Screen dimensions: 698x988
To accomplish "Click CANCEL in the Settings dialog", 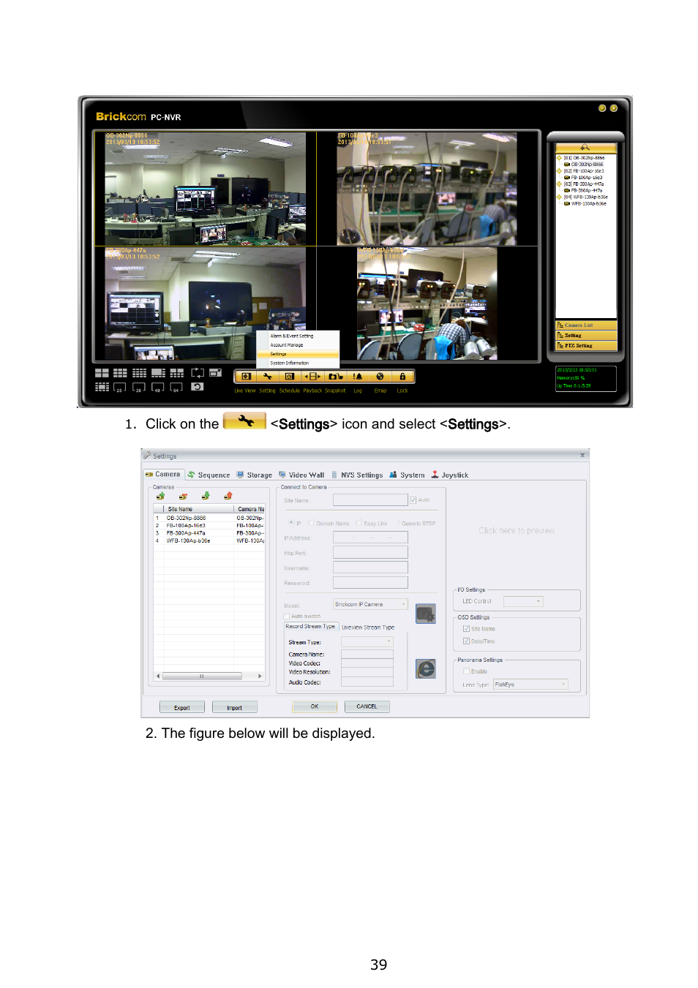I will [x=367, y=706].
